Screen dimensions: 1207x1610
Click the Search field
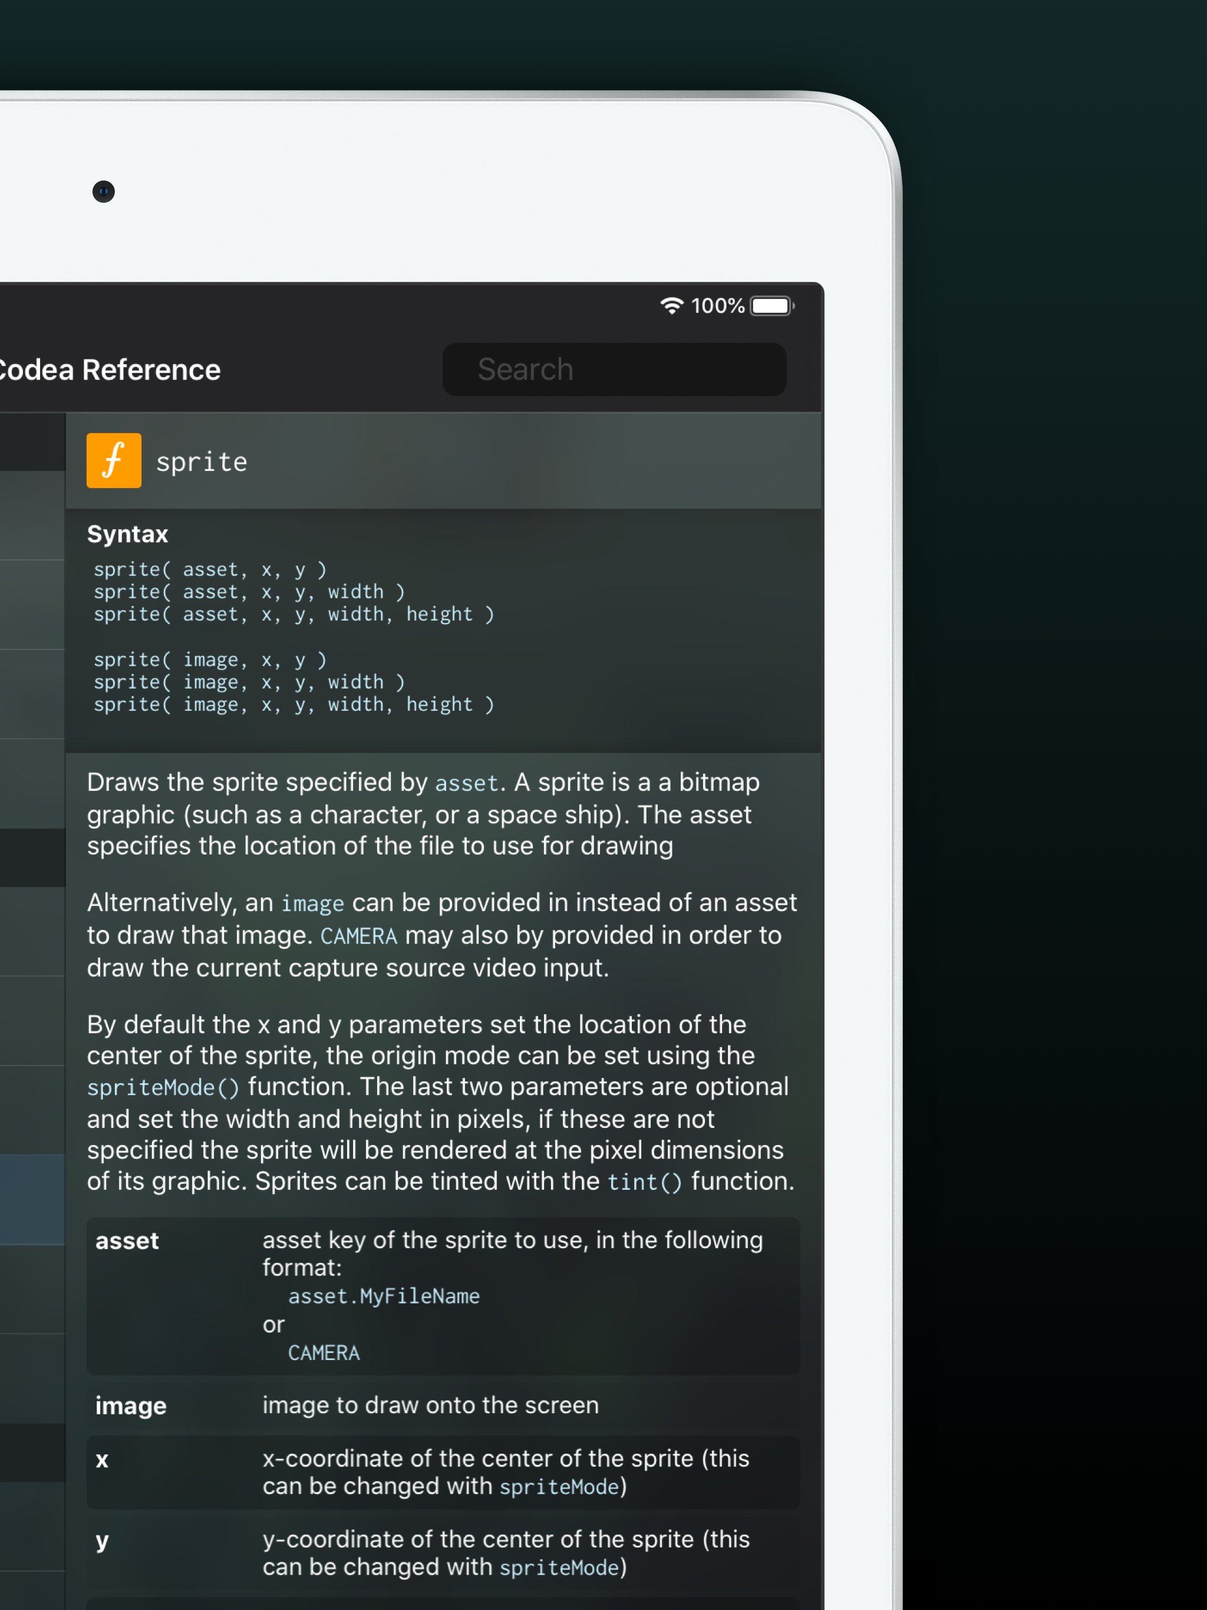tap(614, 369)
